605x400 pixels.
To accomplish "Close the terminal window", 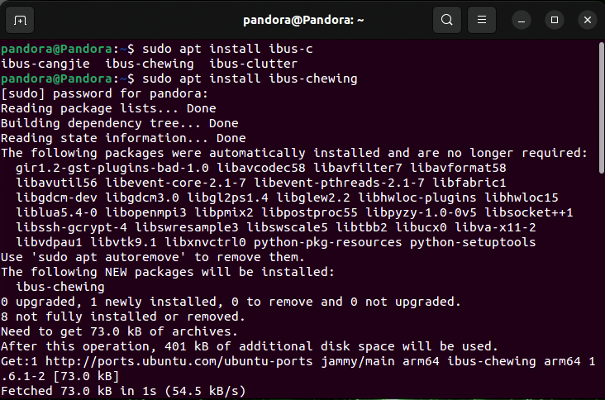I will coord(586,20).
